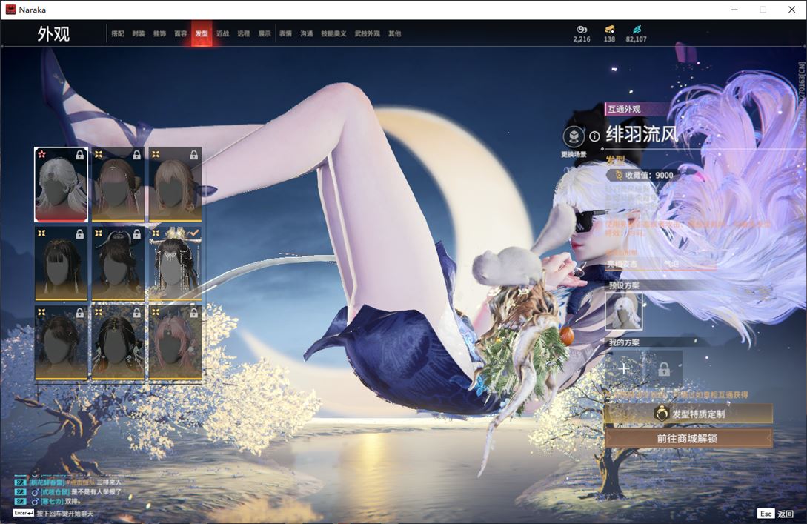The width and height of the screenshot is (807, 524).
Task: Switch to the 时装 tab
Action: pyautogui.click(x=139, y=34)
